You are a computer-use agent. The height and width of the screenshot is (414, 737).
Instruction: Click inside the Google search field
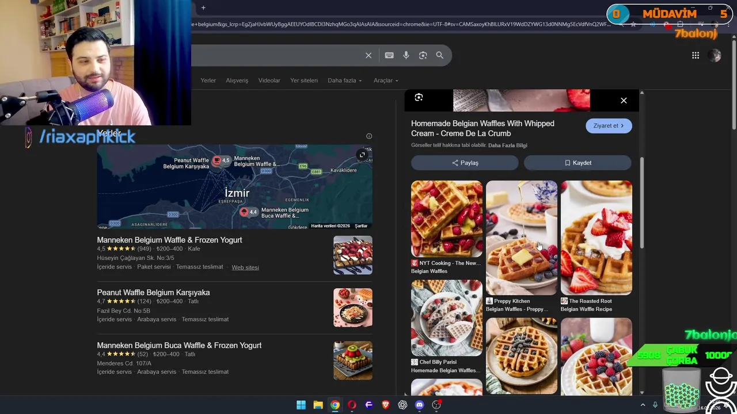pos(276,55)
